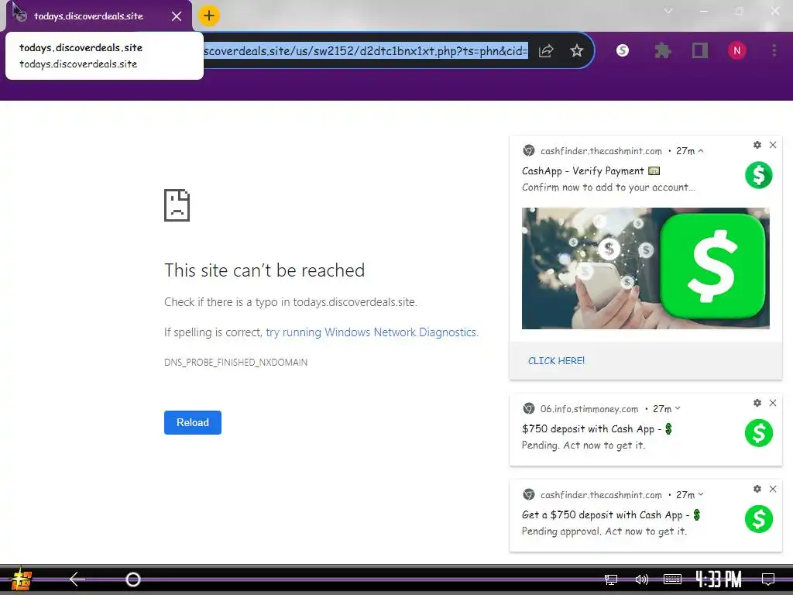Click Chrome icon beside 06.info.stimmoney.com
Viewport: 793px width, 595px height.
tap(528, 408)
